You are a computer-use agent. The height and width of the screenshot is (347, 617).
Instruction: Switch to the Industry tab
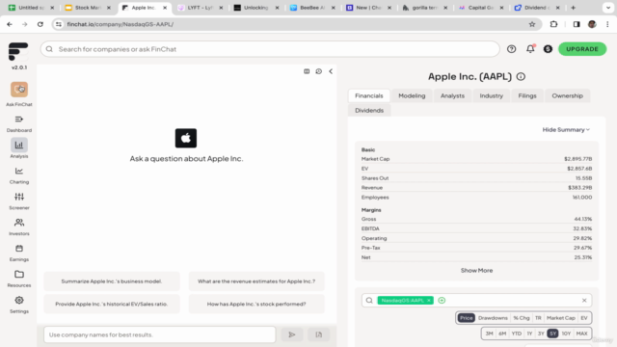(491, 96)
